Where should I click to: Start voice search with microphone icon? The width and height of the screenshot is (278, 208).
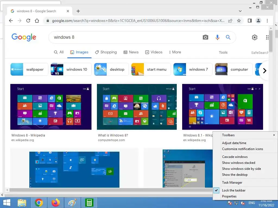click(217, 37)
